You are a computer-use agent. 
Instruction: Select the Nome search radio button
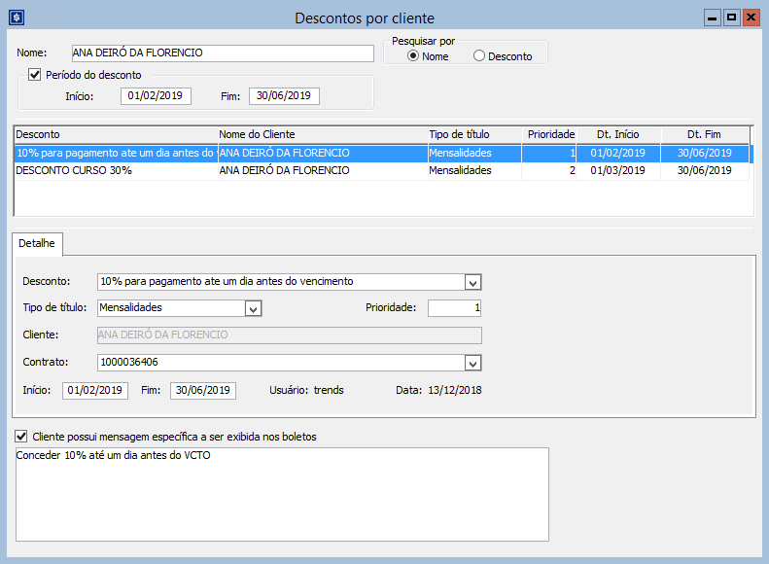tap(413, 56)
